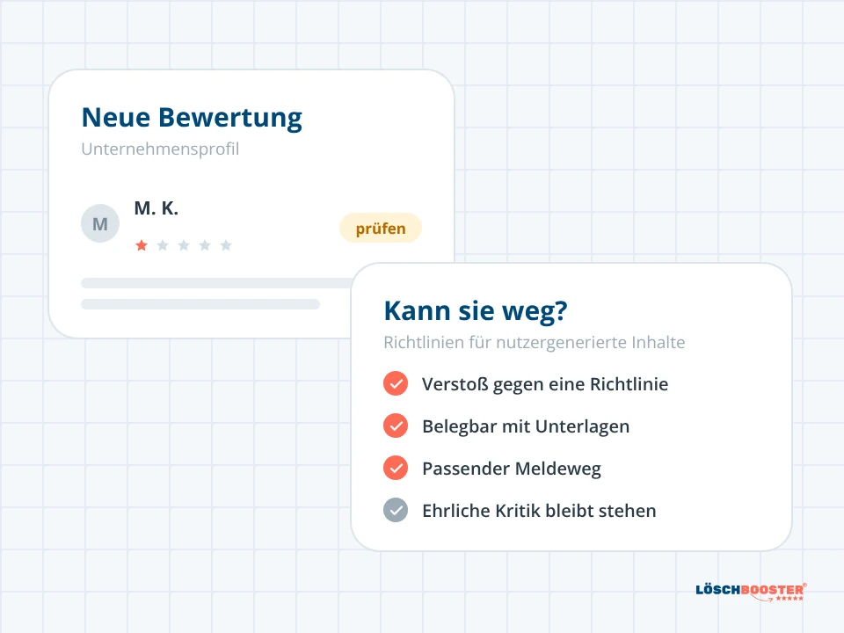
Task: Click 'Richtlinien für nutzergenerierte Inhalte' subtitle
Action: [x=535, y=342]
